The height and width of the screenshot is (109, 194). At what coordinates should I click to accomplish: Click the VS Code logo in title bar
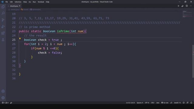2,2
